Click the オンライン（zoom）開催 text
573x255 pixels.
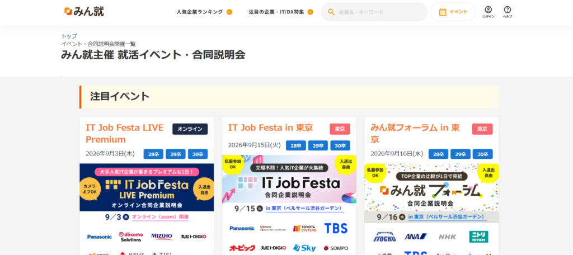[x=161, y=216]
